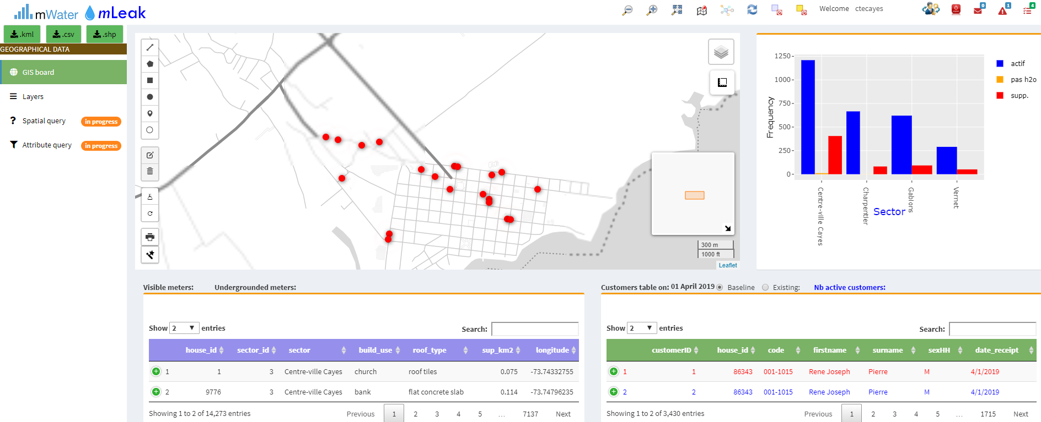1041x422 pixels.
Task: Sort meters table by build_use
Action: point(378,350)
